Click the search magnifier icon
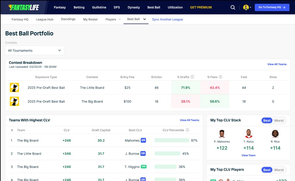This screenshot has height=181, width=295. click(233, 7)
